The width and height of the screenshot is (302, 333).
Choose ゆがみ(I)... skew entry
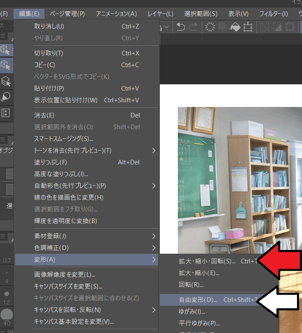[x=219, y=312]
